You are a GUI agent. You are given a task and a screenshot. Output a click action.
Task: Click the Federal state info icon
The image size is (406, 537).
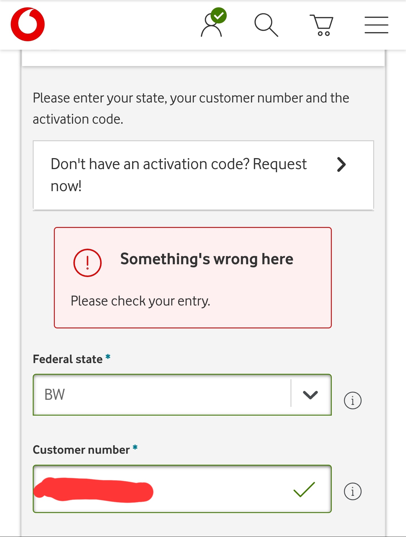coord(352,400)
